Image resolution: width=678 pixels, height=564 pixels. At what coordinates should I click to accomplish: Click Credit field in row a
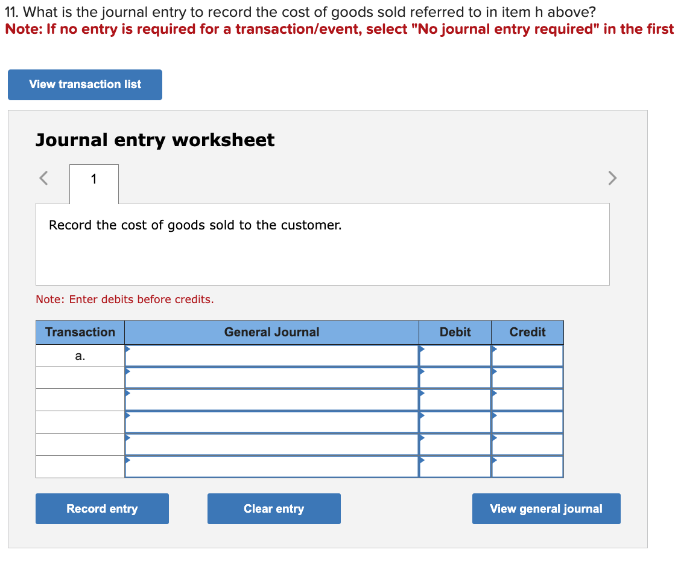(528, 356)
